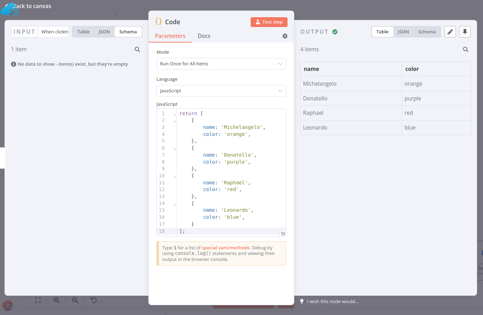Collapse code fold arrow on line 6
The height and width of the screenshot is (315, 483).
click(175, 149)
